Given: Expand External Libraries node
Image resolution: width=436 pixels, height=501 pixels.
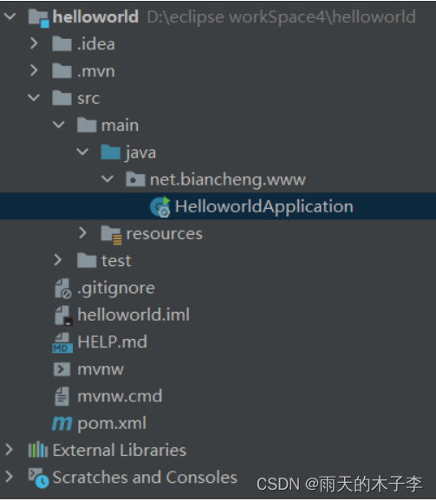Looking at the screenshot, I should pyautogui.click(x=10, y=450).
